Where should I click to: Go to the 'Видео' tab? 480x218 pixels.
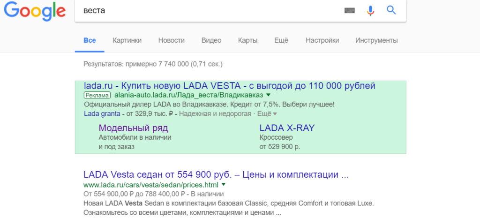click(x=211, y=40)
